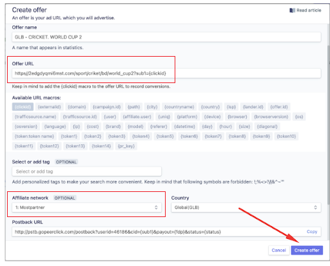Edit the Offer name input field

(166, 37)
